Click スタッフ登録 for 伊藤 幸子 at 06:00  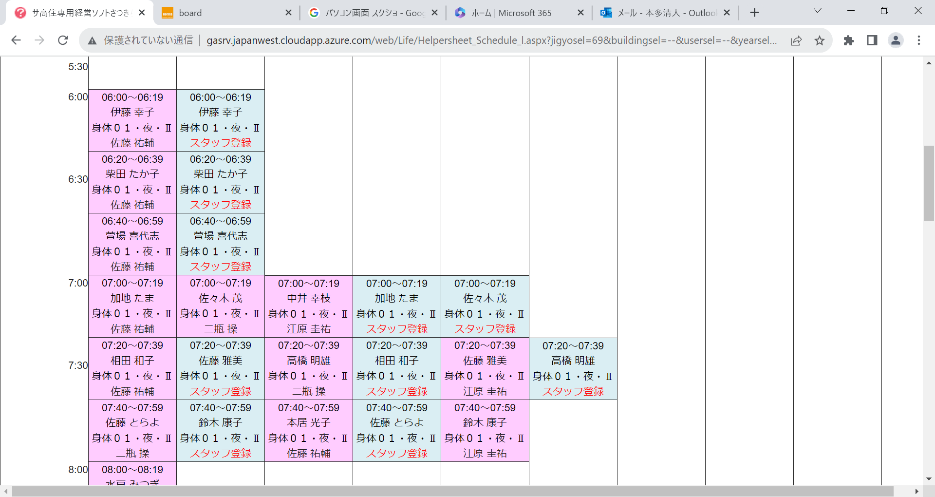coord(221,143)
